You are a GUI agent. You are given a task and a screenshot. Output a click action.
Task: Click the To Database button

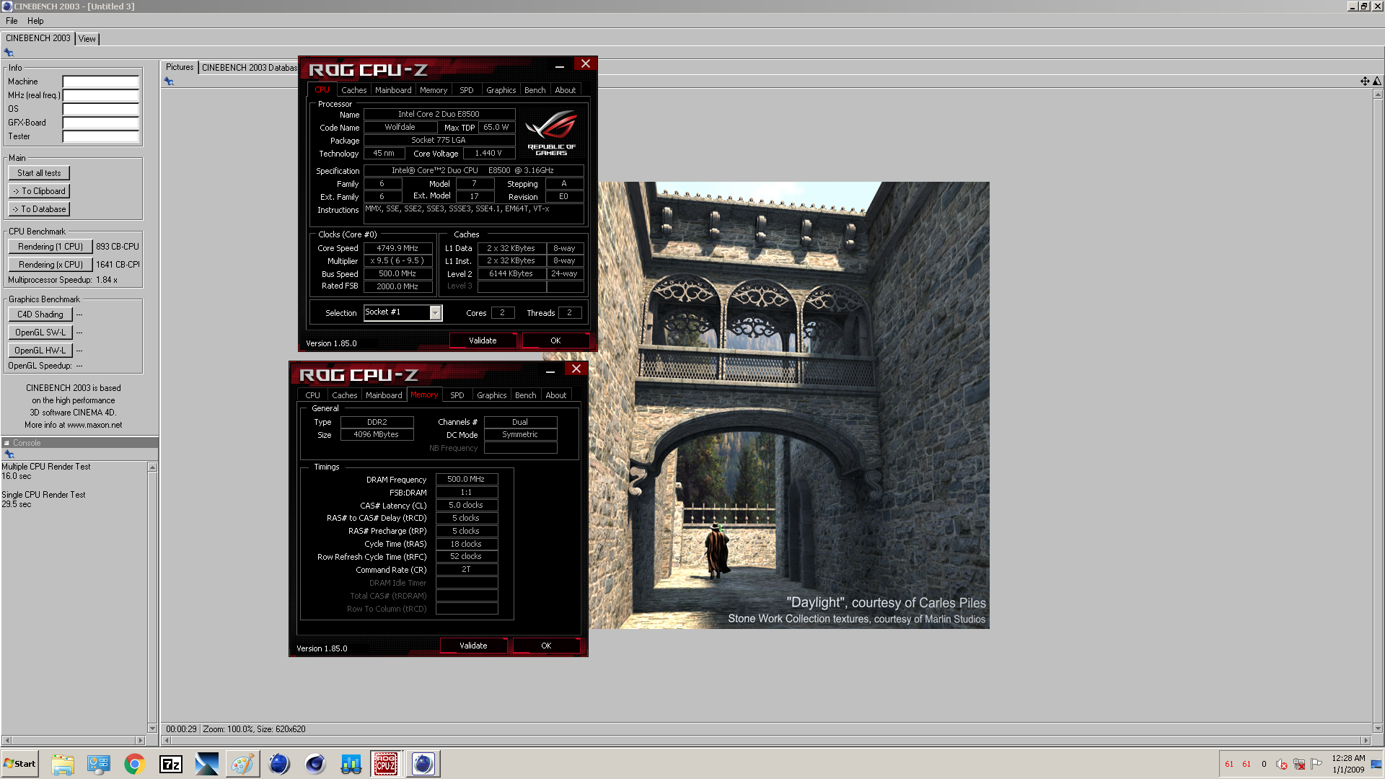tap(39, 209)
